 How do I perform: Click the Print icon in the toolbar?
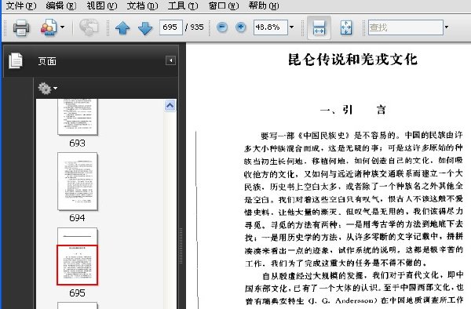(21, 27)
